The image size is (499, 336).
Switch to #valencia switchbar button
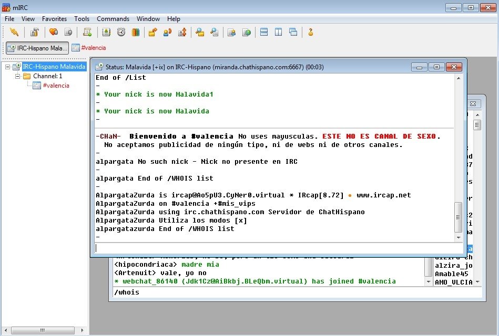89,48
